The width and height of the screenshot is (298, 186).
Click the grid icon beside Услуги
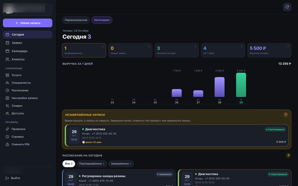click(x=7, y=75)
